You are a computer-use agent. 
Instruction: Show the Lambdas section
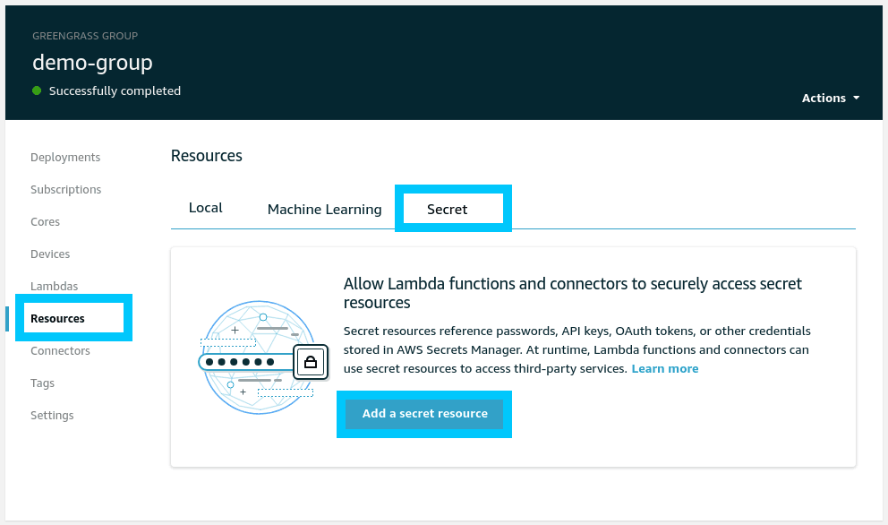click(x=54, y=286)
